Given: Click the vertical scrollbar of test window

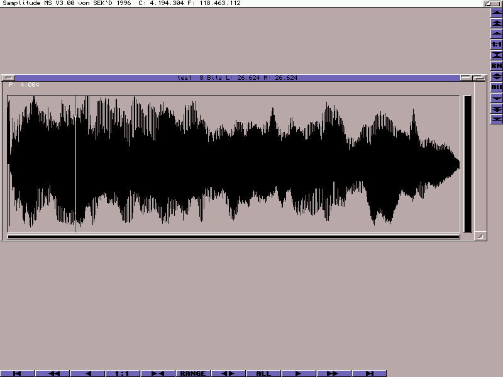Looking at the screenshot, I should tap(468, 164).
